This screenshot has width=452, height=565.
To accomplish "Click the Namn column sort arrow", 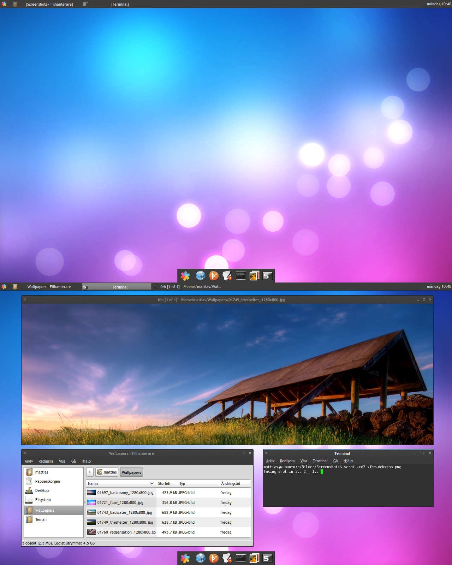I will pyautogui.click(x=152, y=483).
